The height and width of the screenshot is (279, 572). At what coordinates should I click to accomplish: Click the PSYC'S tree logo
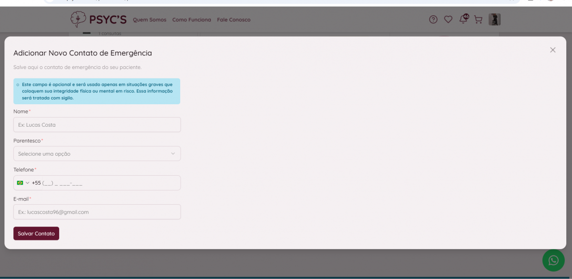(x=78, y=20)
